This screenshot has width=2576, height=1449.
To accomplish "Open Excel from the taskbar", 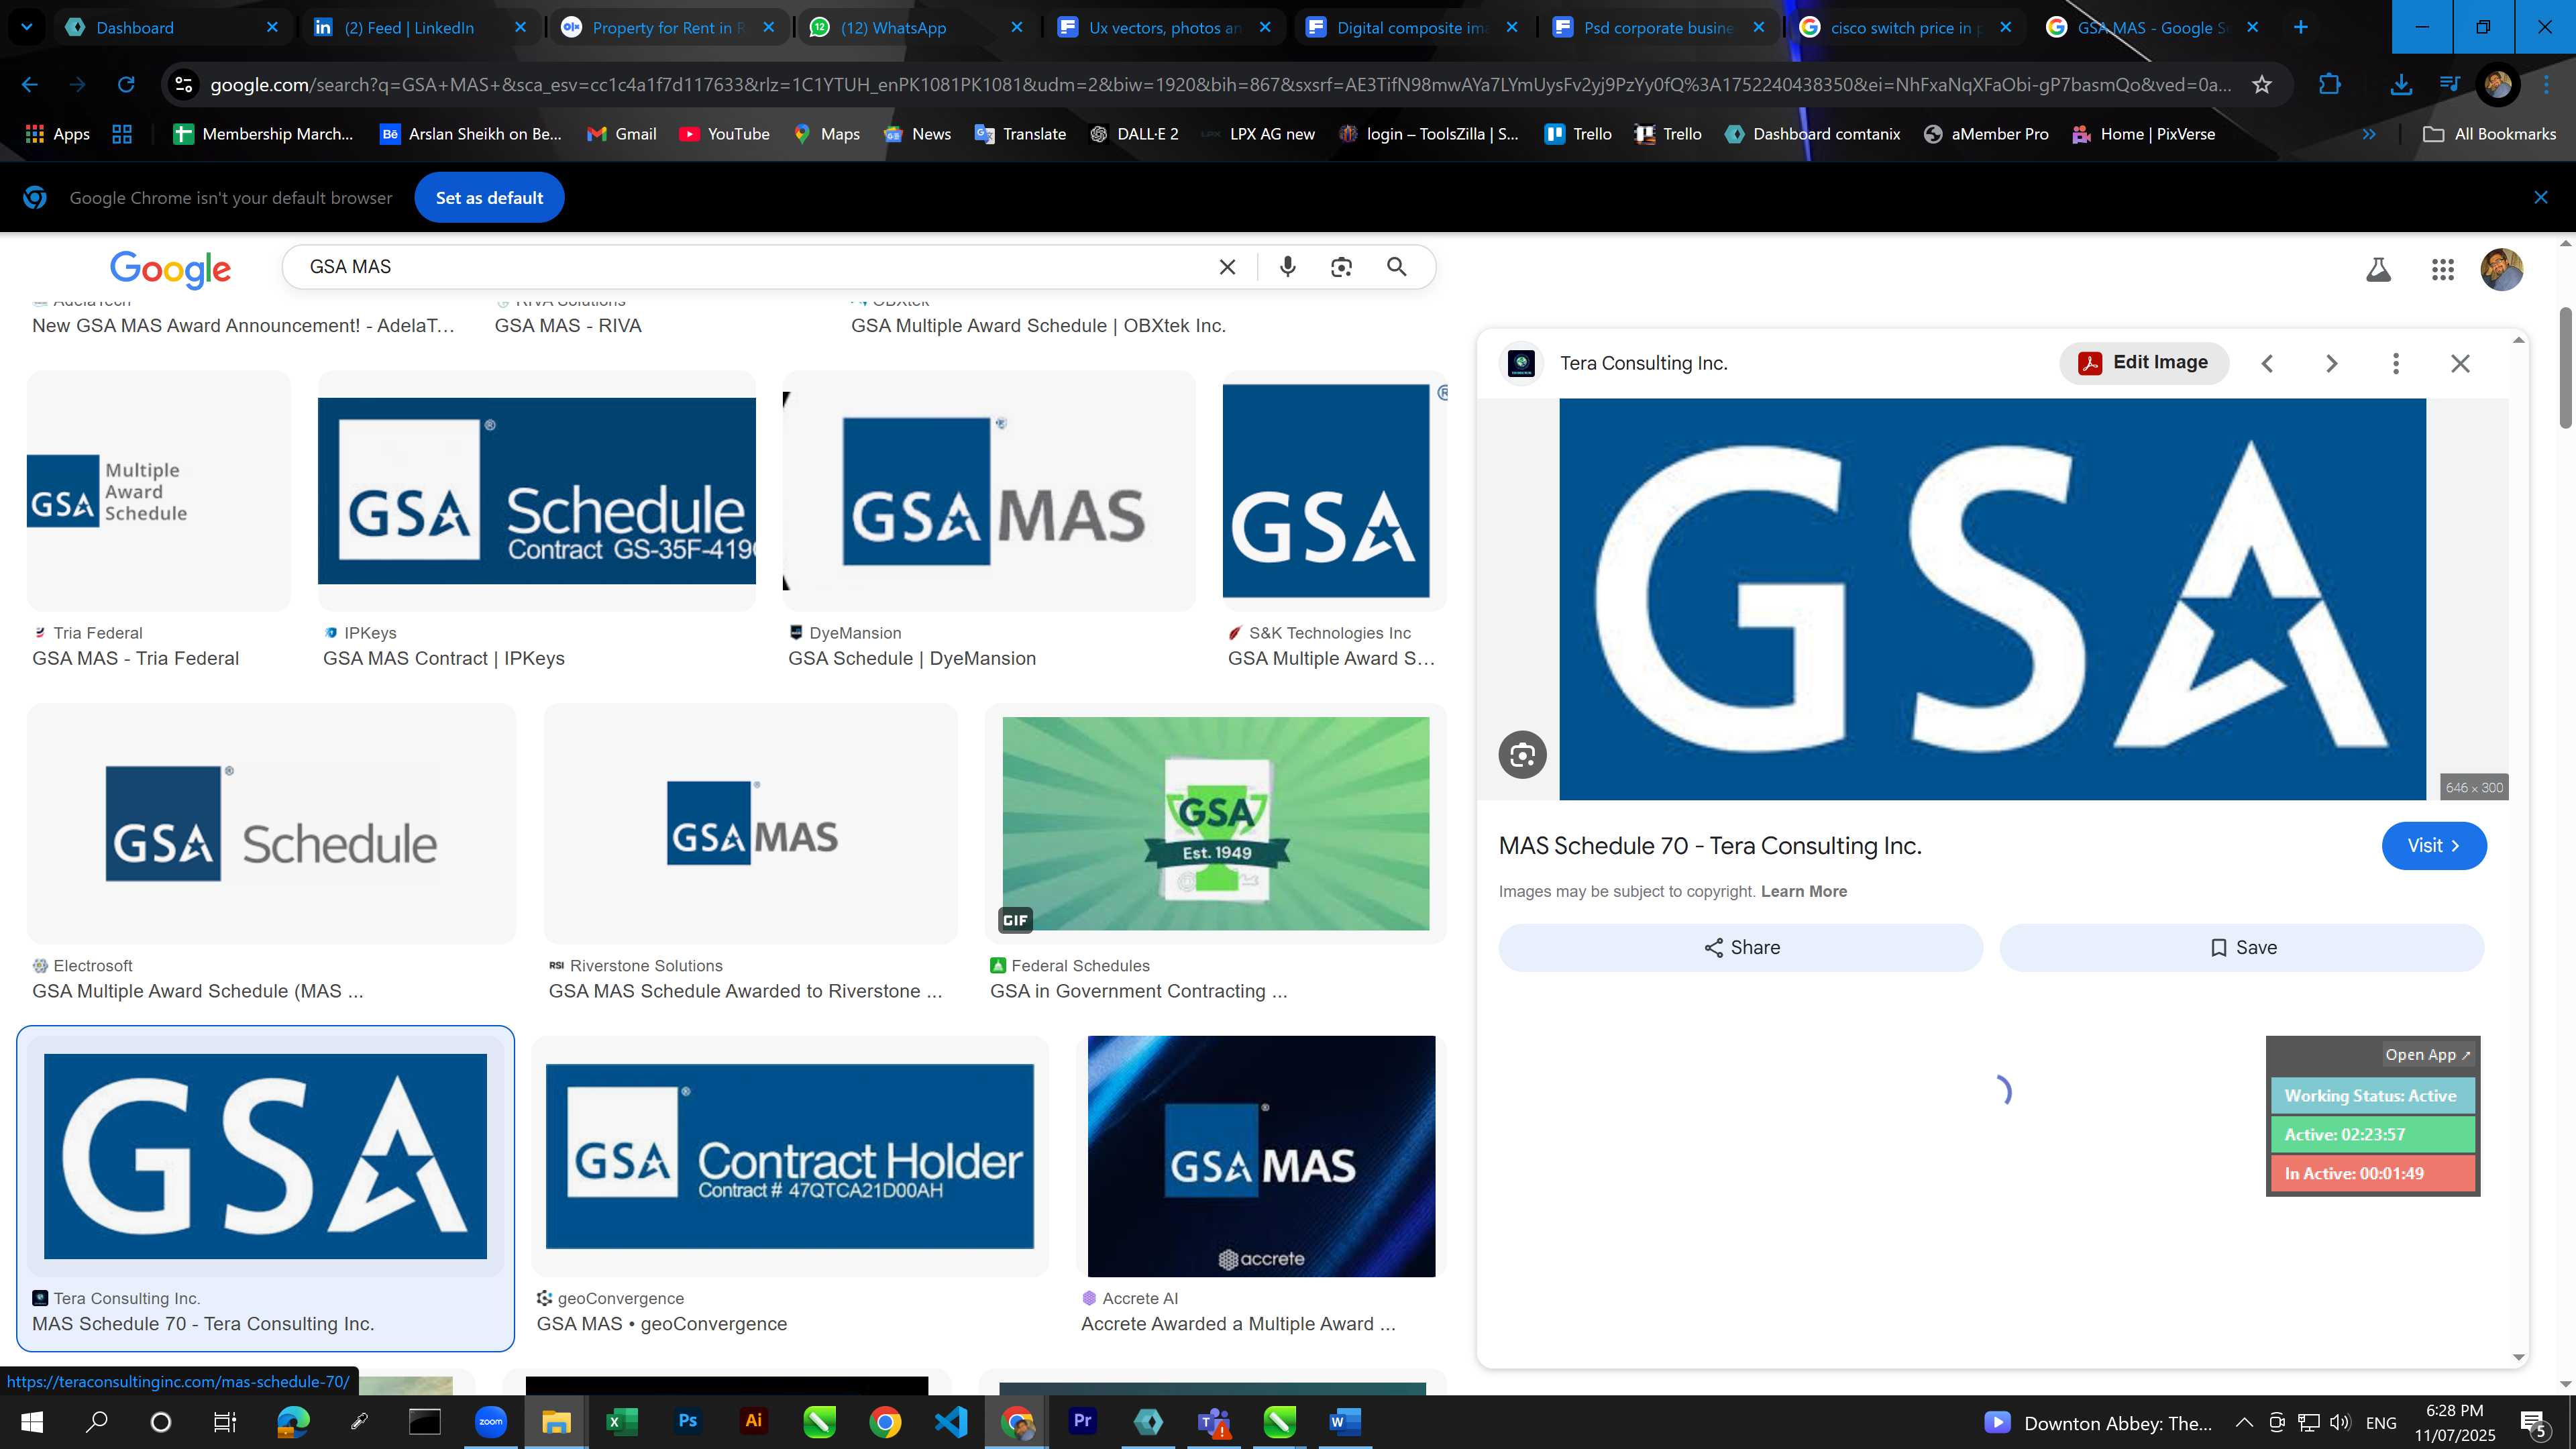I will point(622,1421).
